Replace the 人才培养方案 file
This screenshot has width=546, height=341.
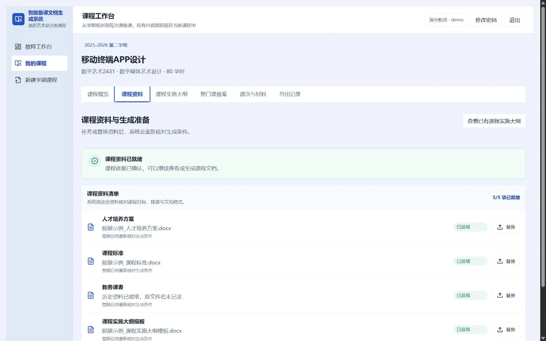pos(506,227)
